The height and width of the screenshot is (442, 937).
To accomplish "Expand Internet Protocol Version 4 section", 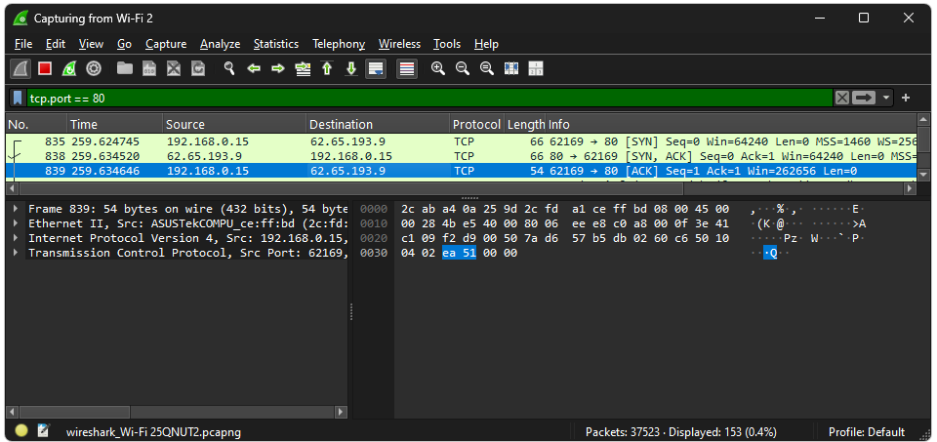I will [16, 238].
